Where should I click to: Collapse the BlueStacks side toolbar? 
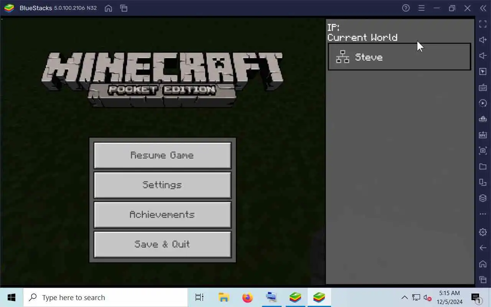coord(483,8)
